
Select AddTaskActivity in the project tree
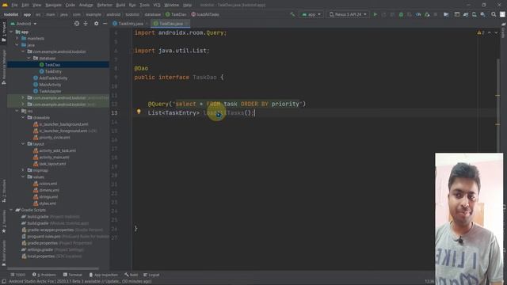click(53, 78)
